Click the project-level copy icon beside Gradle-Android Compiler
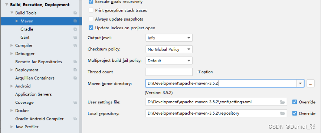Viewport: 321px width, 133px height. click(75, 119)
